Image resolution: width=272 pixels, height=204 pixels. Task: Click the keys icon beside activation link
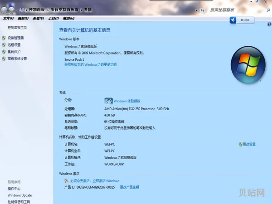click(67, 181)
